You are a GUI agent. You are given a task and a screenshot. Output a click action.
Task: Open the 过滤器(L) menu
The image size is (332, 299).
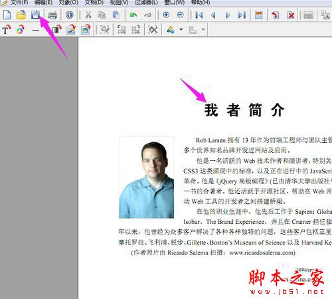146,3
